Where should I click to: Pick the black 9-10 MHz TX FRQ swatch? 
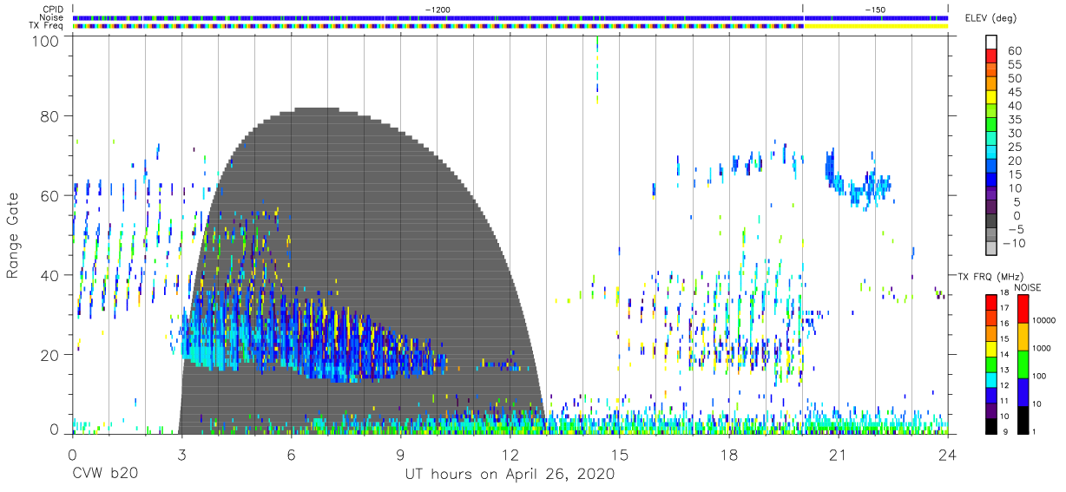click(x=991, y=424)
